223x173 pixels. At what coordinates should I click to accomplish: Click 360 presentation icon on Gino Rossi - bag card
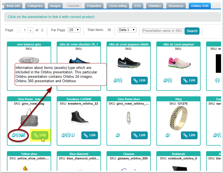coord(18,135)
